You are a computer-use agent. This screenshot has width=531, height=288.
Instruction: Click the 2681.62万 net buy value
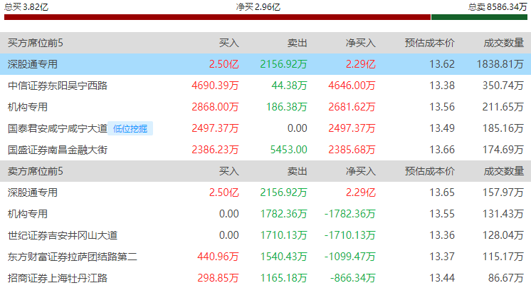coord(352,107)
